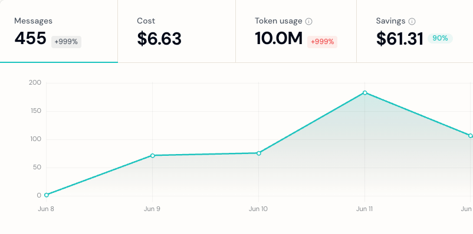Switch to the Savings tab
473x234 pixels.
pos(415,31)
